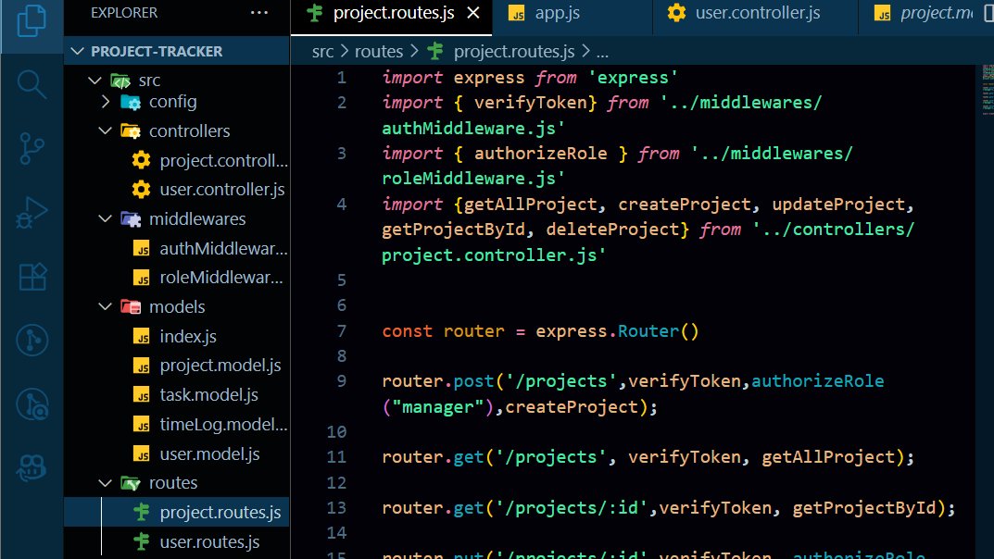Click 'roleMiddleware.js' import path text
The height and width of the screenshot is (559, 994).
pyautogui.click(x=469, y=179)
